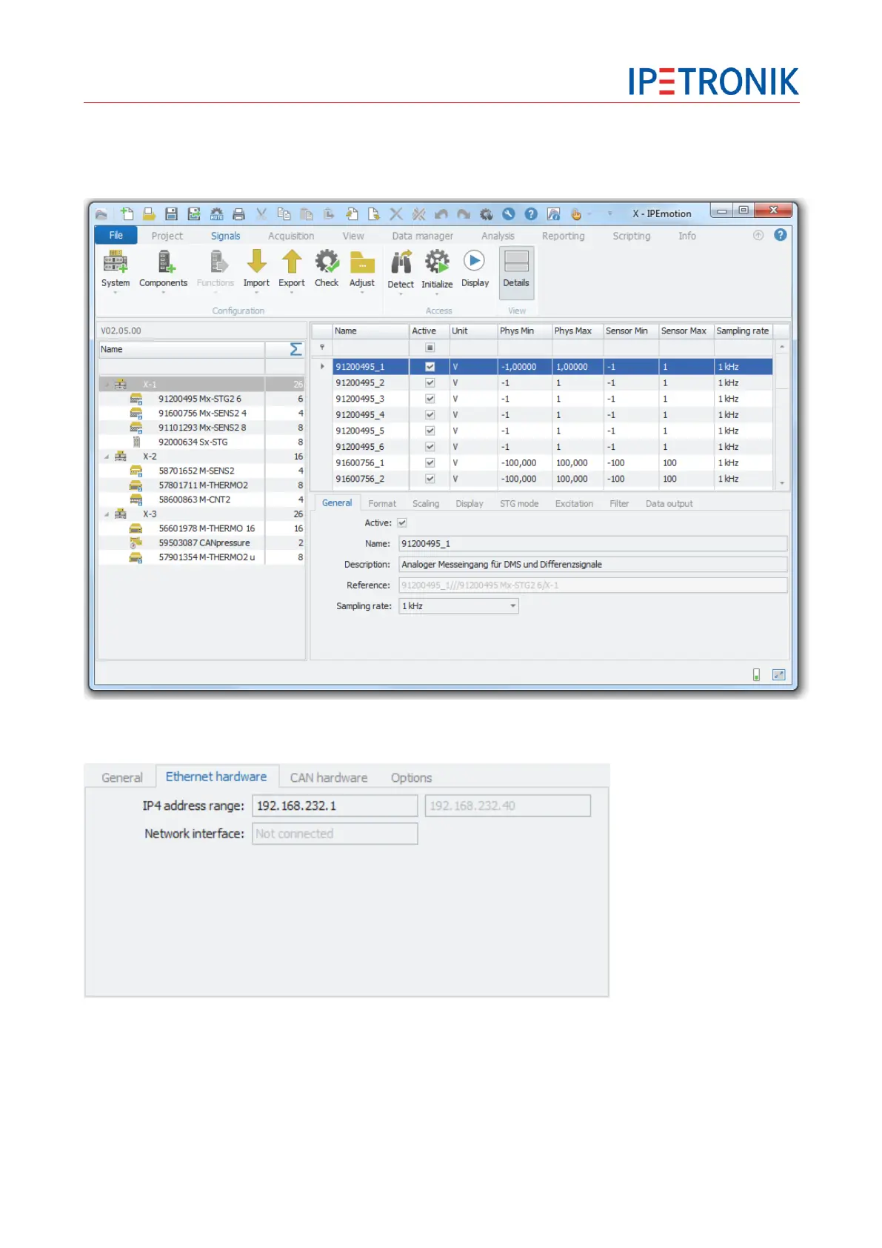Click the Initialize gear icon
The image size is (882, 1248).
click(437, 262)
